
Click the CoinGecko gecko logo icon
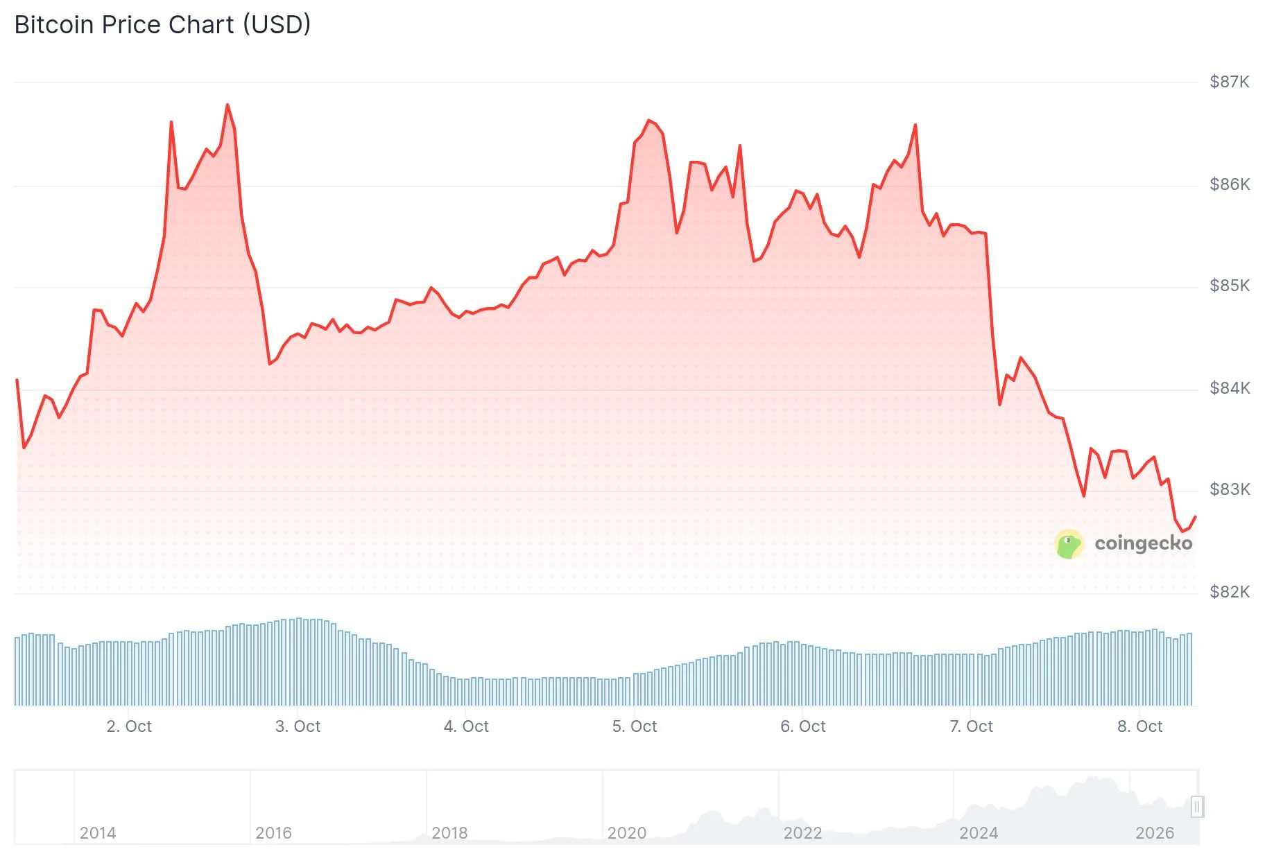pyautogui.click(x=1069, y=544)
